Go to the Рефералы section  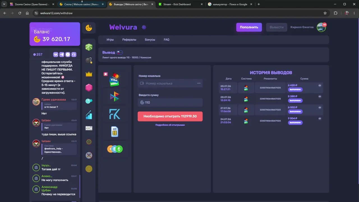click(129, 40)
